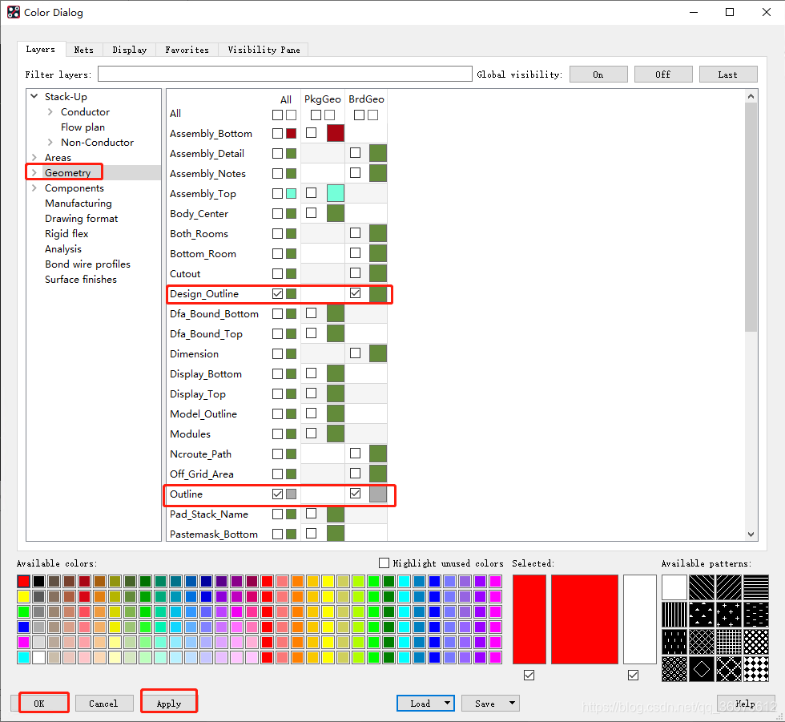Image resolution: width=785 pixels, height=722 pixels.
Task: Check the PkgGeo column header checkbox
Action: [x=316, y=115]
